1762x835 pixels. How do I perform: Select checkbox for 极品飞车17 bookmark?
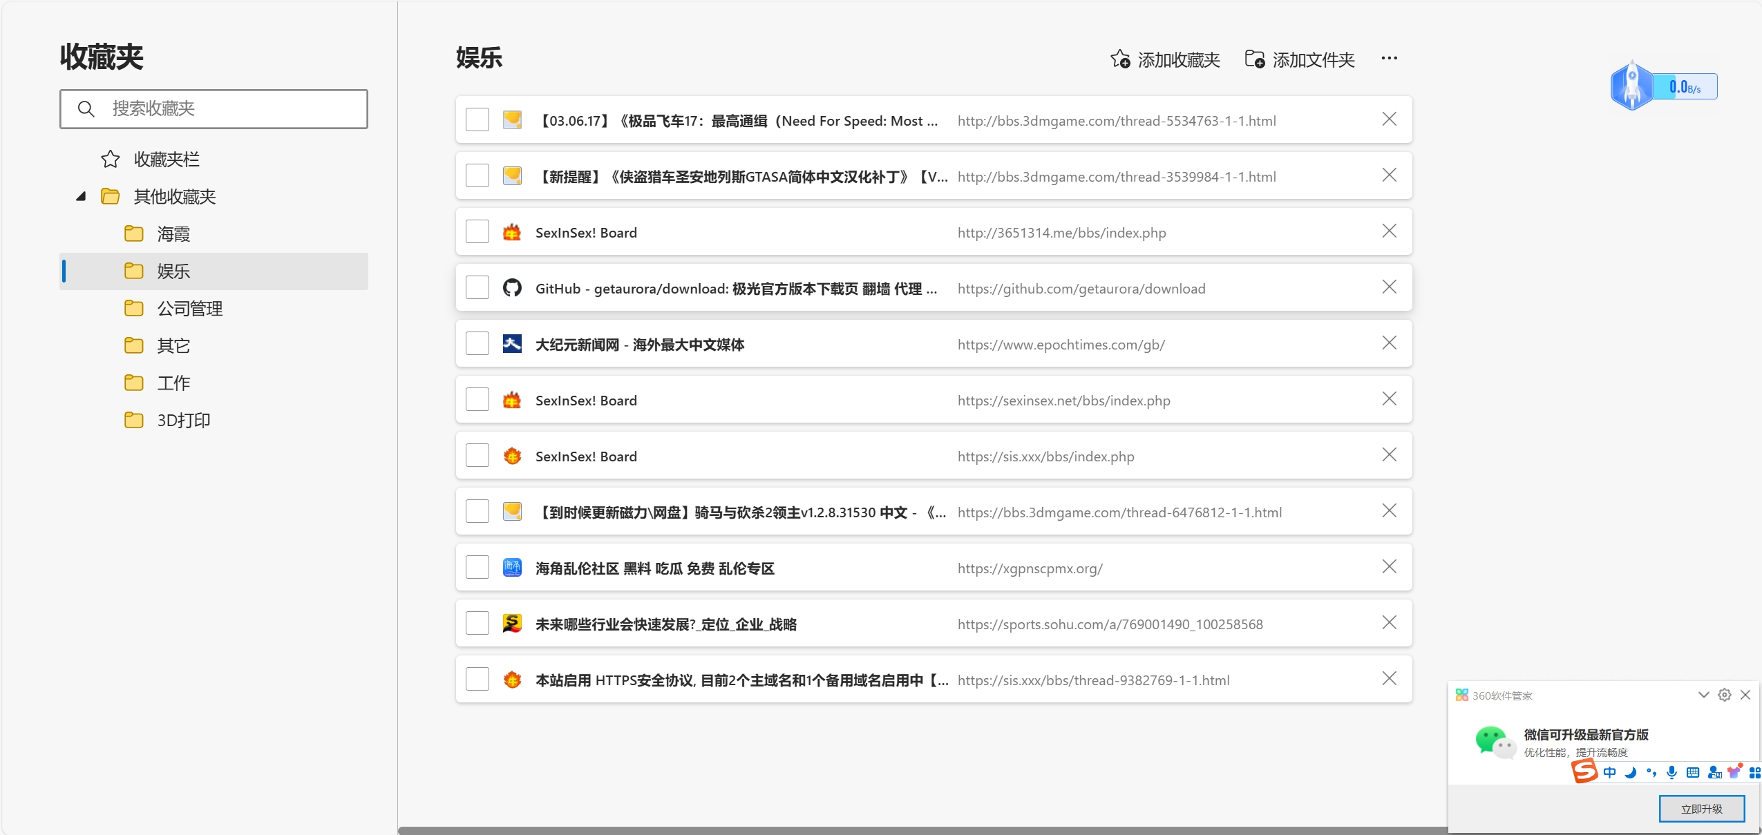[x=477, y=119]
